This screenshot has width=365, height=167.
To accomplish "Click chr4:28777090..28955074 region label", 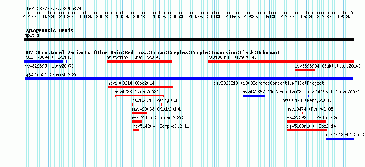I will tap(53, 9).
